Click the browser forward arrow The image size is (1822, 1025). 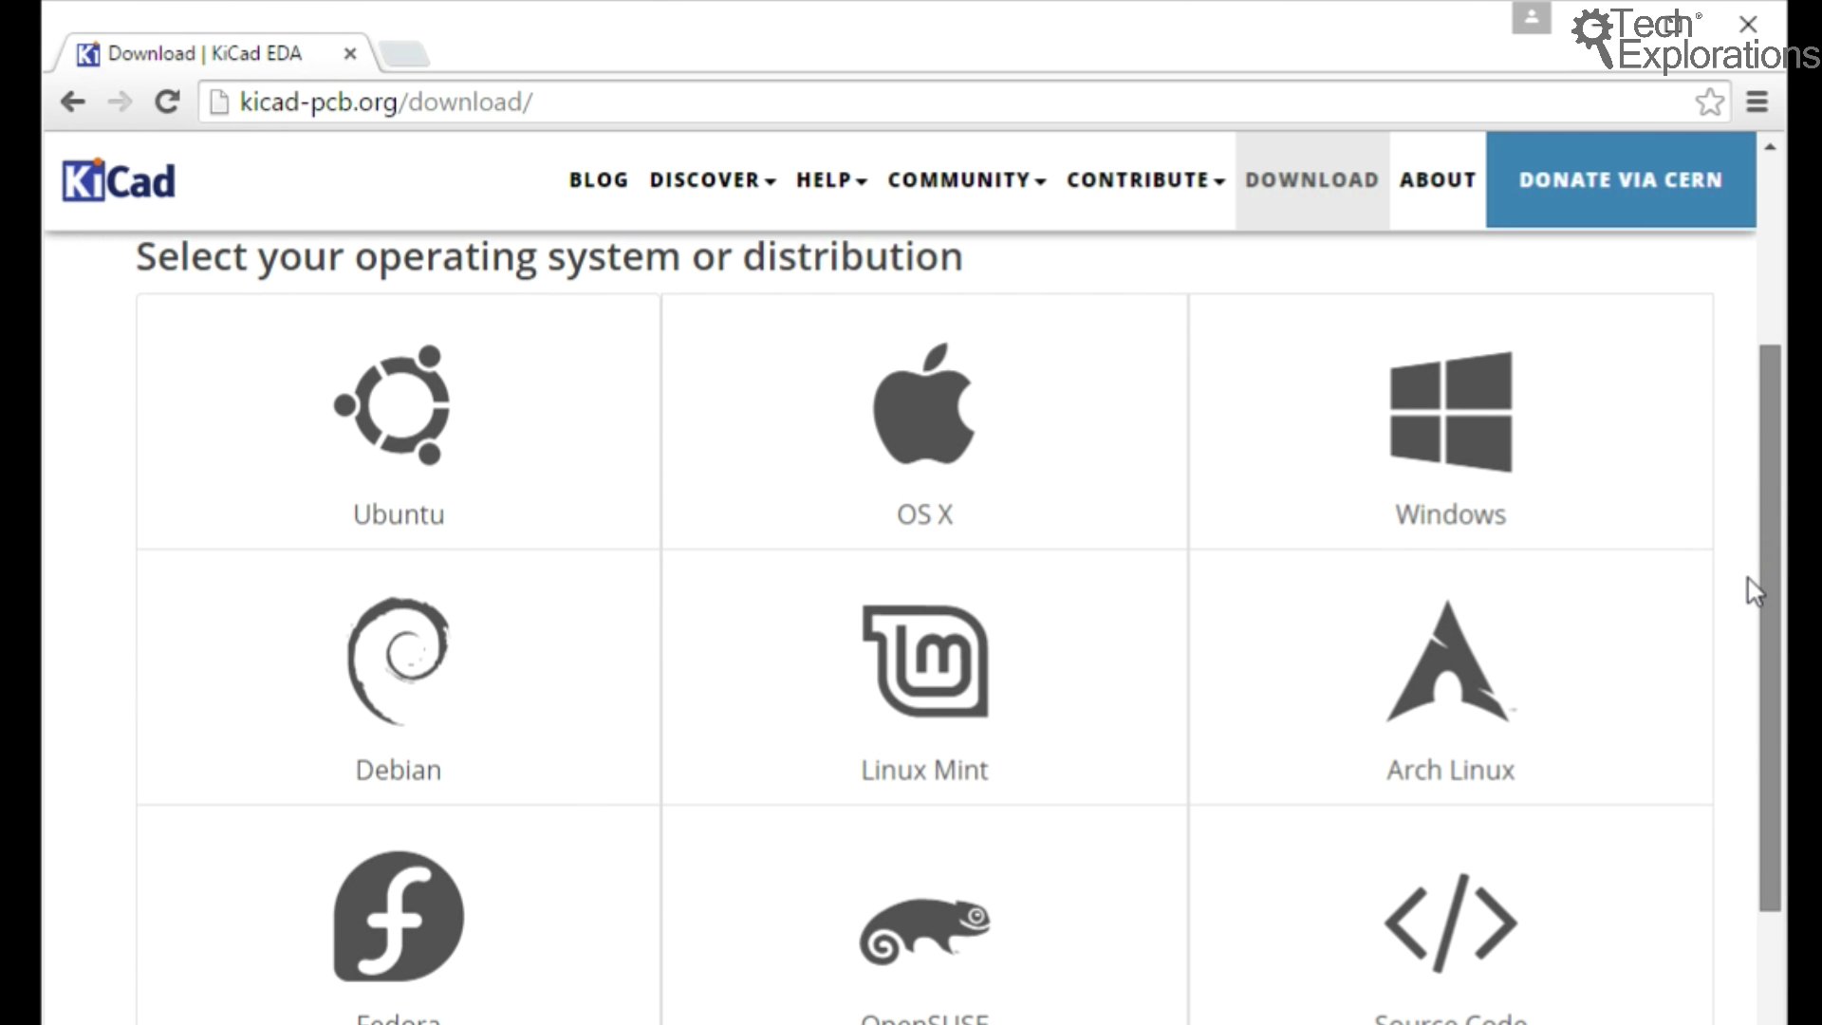[x=120, y=102]
